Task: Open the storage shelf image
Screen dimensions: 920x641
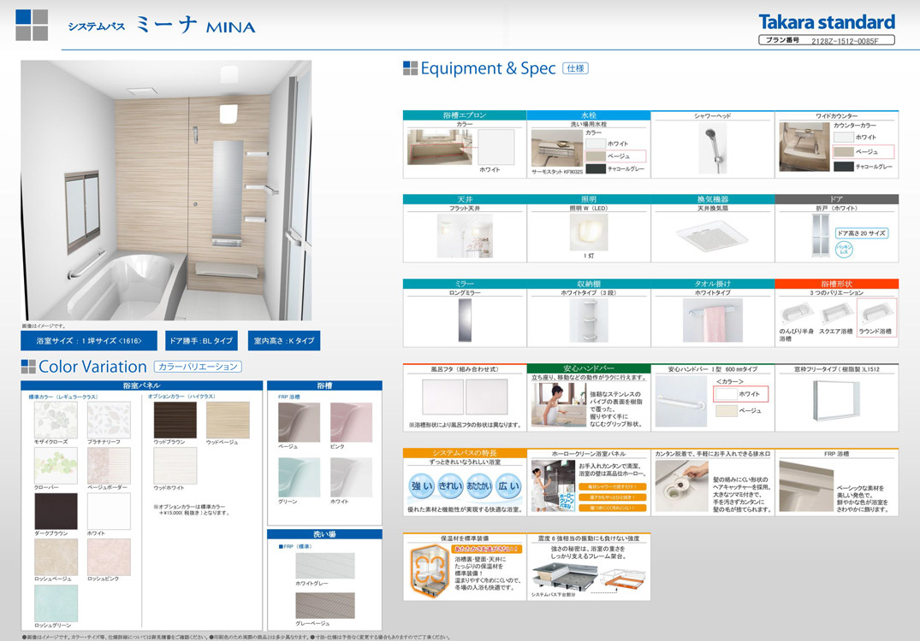Action: (x=589, y=320)
